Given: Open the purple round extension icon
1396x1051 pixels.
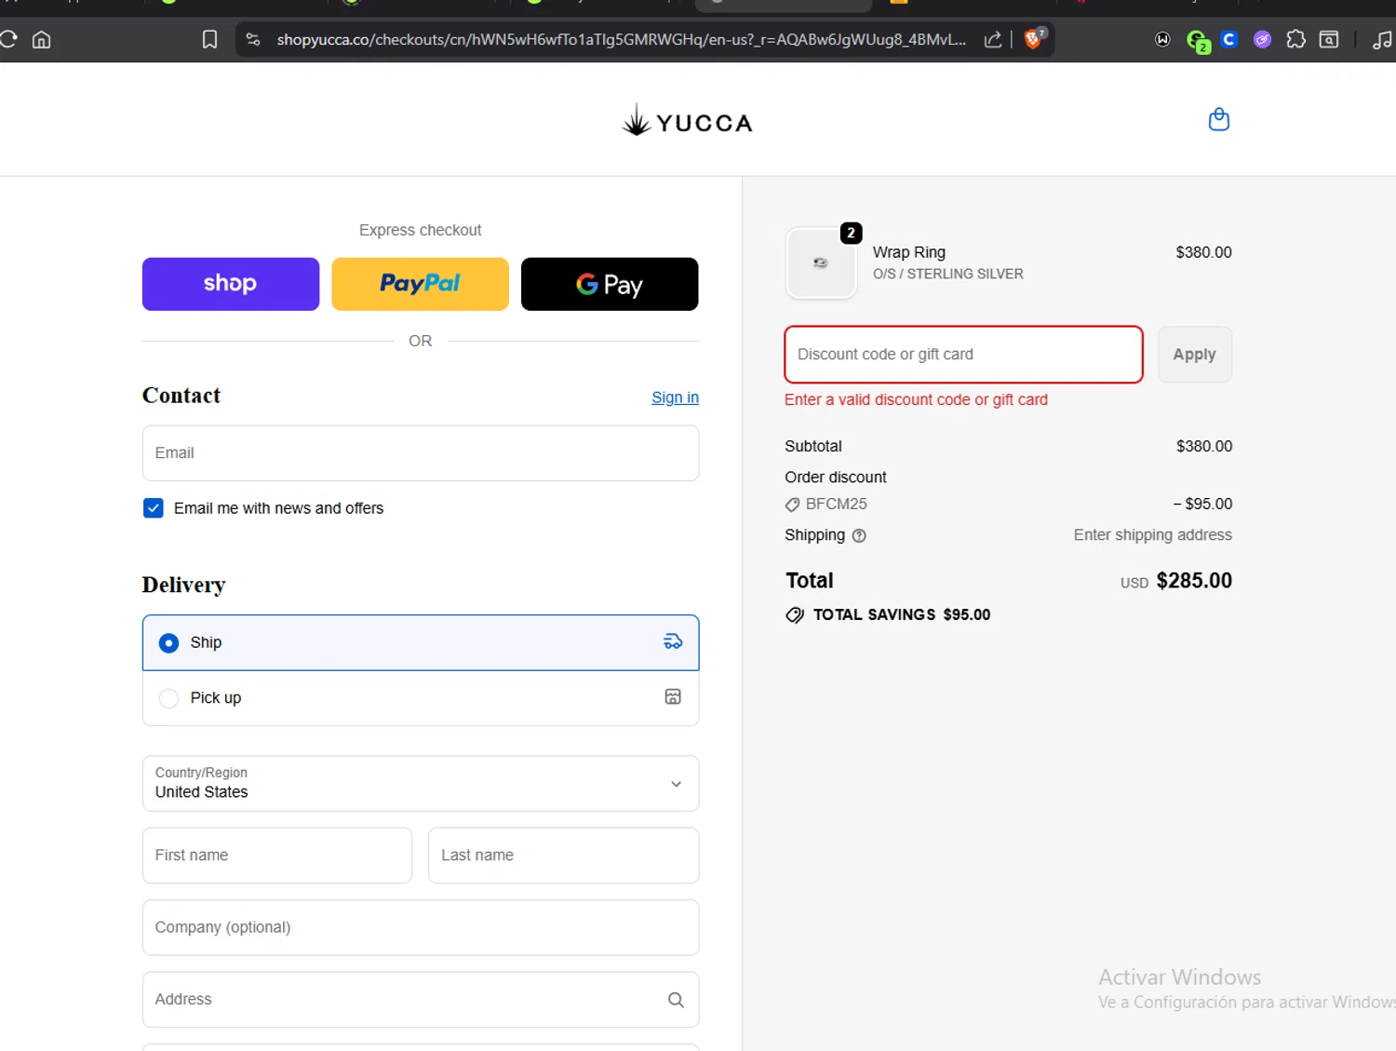Looking at the screenshot, I should (x=1262, y=39).
